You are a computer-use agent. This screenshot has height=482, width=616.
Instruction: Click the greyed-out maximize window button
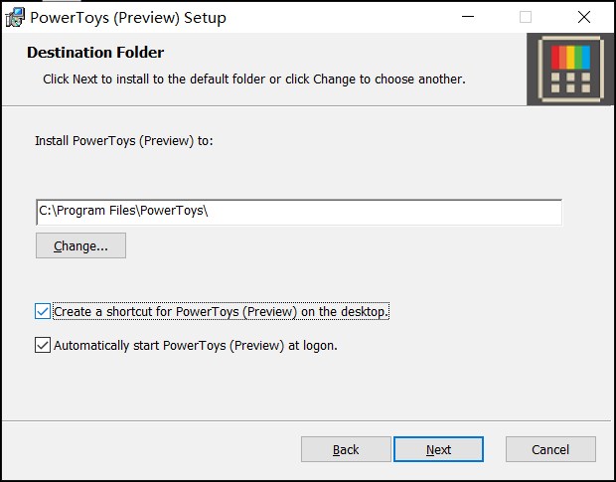(x=526, y=17)
